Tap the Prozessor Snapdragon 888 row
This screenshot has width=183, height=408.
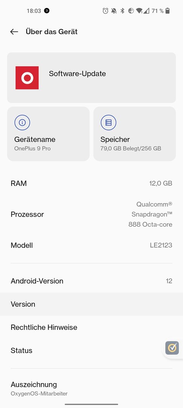coord(91,214)
